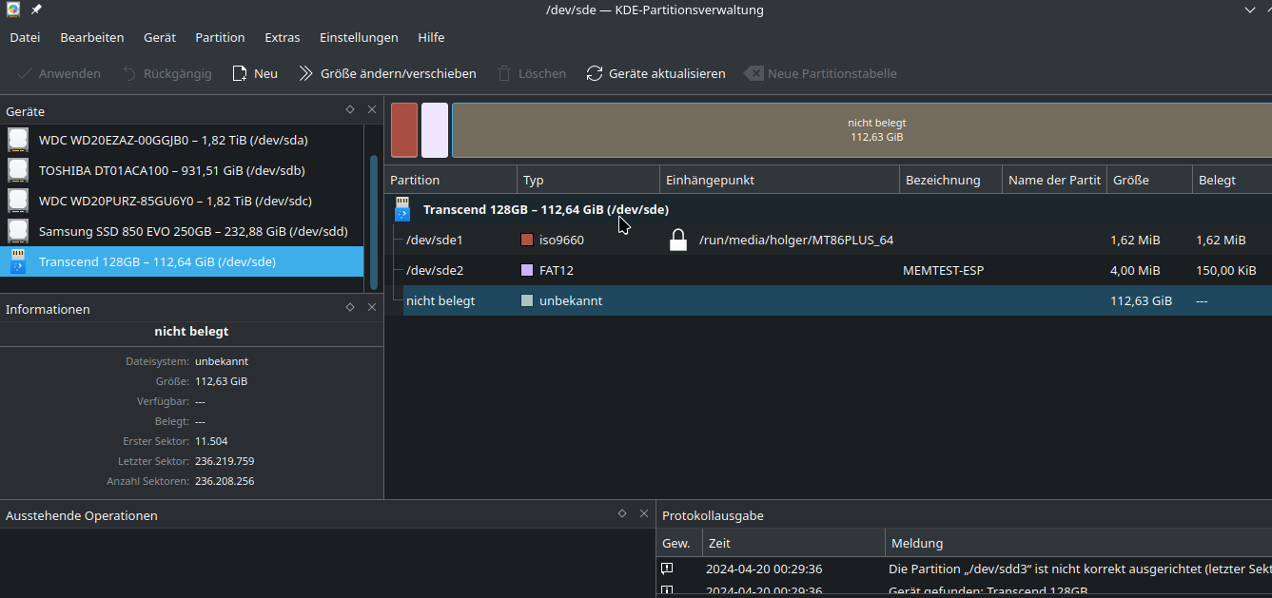Viewport: 1272px width, 598px height.
Task: Float the Informationen panel
Action: point(350,308)
